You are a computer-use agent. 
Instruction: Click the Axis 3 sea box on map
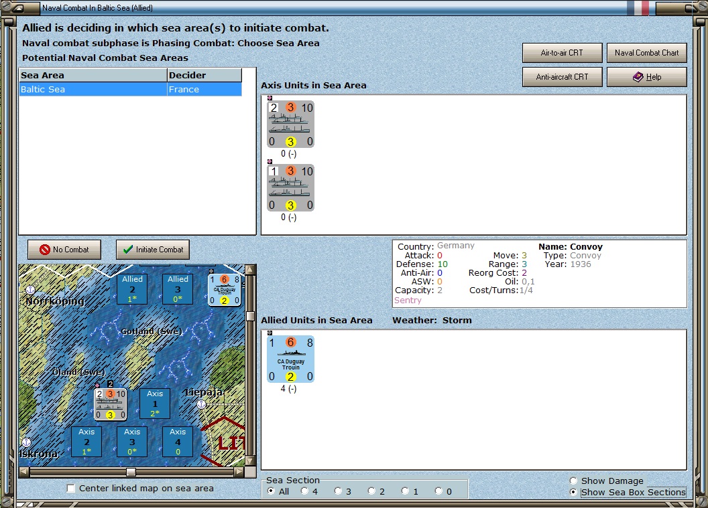[x=132, y=441]
